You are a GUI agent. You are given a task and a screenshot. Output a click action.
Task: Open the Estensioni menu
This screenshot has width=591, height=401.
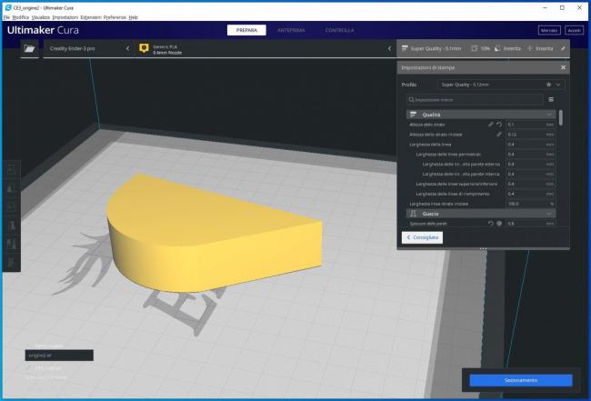point(91,17)
